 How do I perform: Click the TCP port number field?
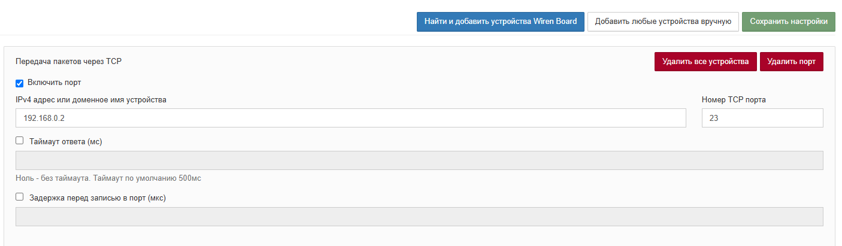point(762,118)
